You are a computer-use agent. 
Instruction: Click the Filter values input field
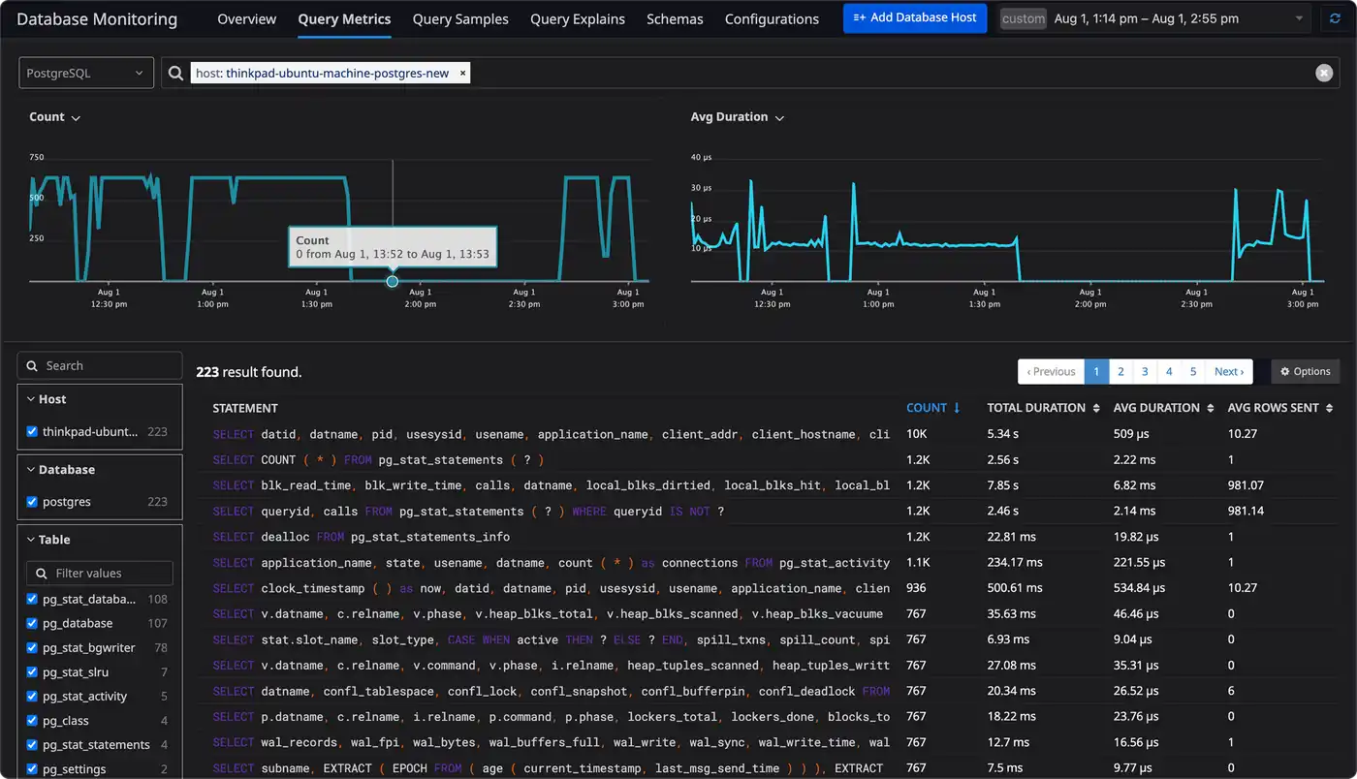(100, 573)
